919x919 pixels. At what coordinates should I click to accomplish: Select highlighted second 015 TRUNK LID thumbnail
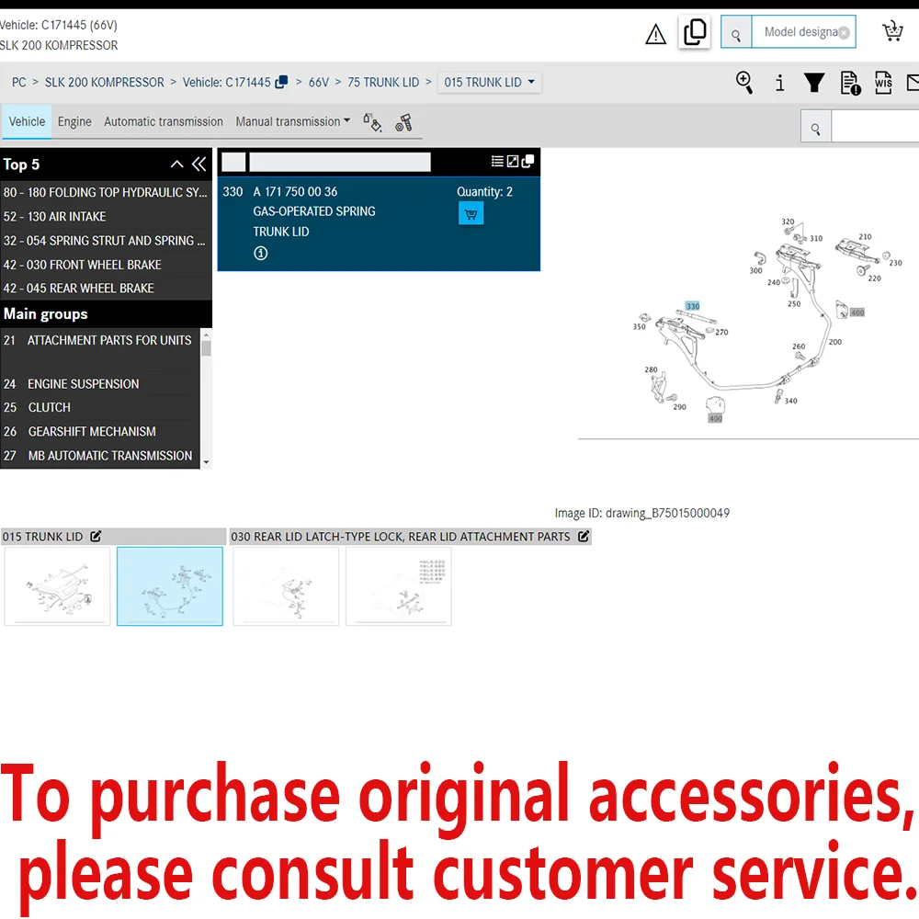click(x=170, y=586)
